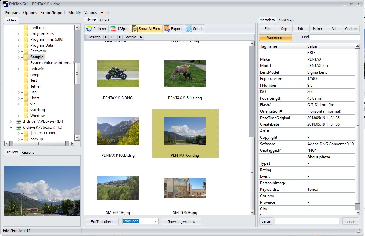Open the breadcrumb arrow after Desktop
The height and width of the screenshot is (236, 365).
(x=106, y=37)
